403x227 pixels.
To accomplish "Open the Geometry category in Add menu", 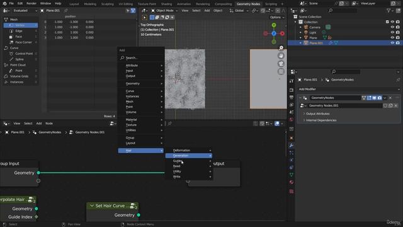I will [141, 83].
